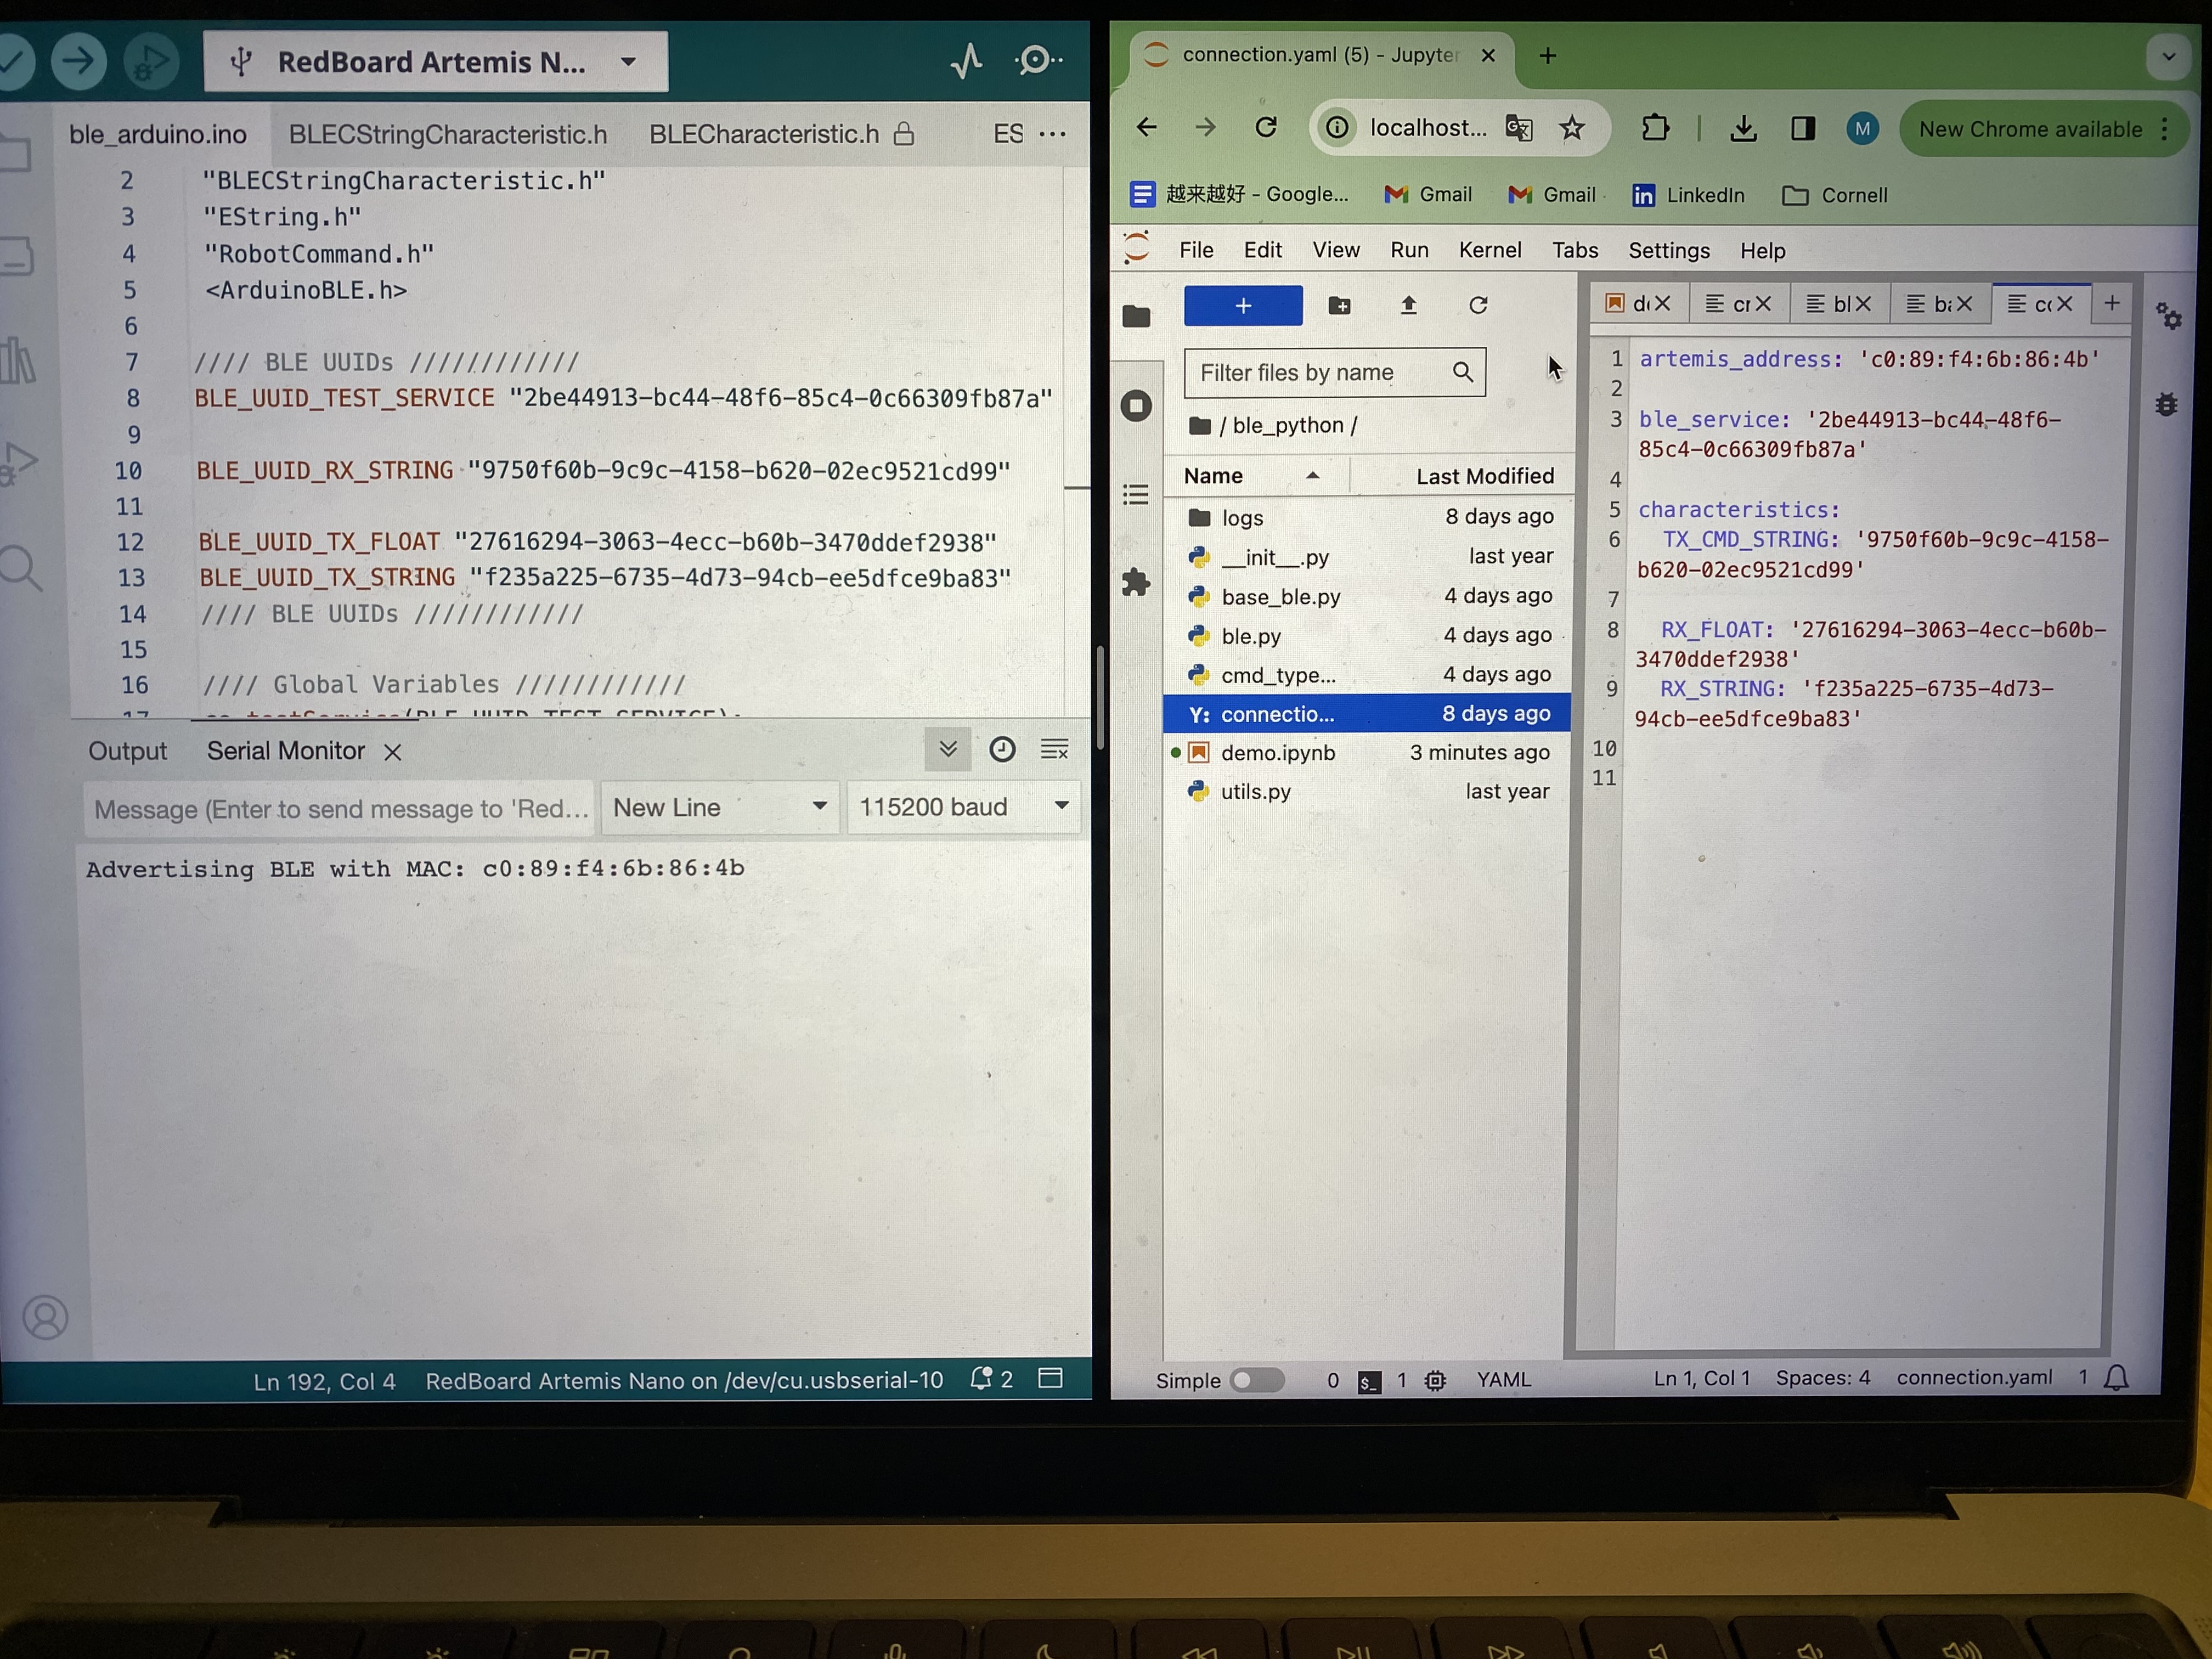Screen dimensions: 2212x1659
Task: Clear Serial Monitor output icon
Action: tap(1055, 749)
